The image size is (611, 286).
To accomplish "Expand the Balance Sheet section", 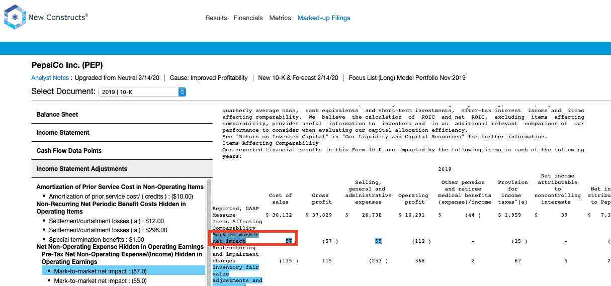I will pyautogui.click(x=122, y=115).
